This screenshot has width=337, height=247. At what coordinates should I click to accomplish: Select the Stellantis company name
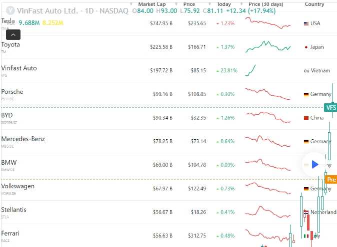(x=14, y=210)
